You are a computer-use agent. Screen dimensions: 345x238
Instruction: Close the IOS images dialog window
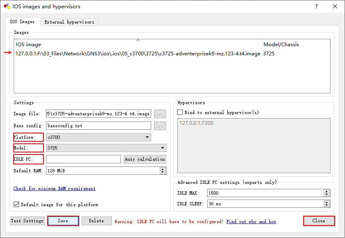pos(335,6)
